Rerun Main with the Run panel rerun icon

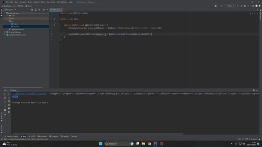coord(5,94)
